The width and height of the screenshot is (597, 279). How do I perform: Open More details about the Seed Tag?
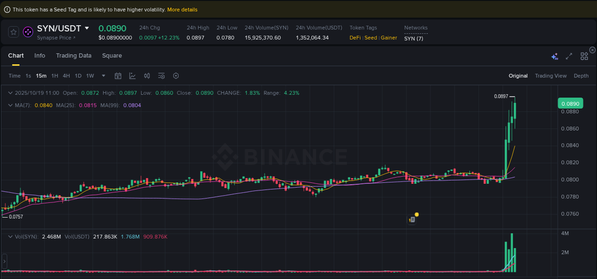tap(182, 9)
